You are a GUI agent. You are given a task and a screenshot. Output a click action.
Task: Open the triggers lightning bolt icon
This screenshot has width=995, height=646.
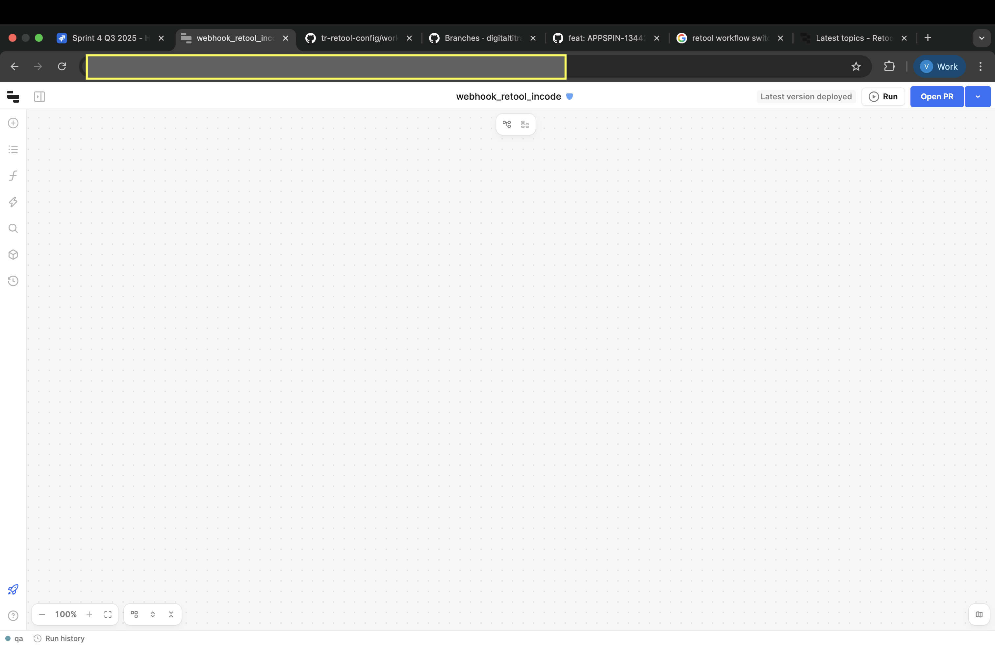[x=13, y=202]
